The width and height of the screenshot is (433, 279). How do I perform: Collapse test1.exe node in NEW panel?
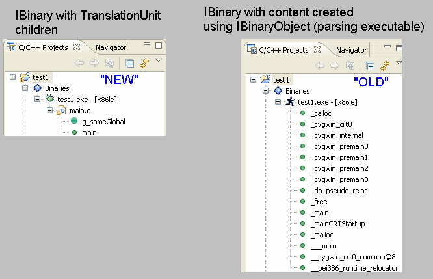click(x=37, y=99)
